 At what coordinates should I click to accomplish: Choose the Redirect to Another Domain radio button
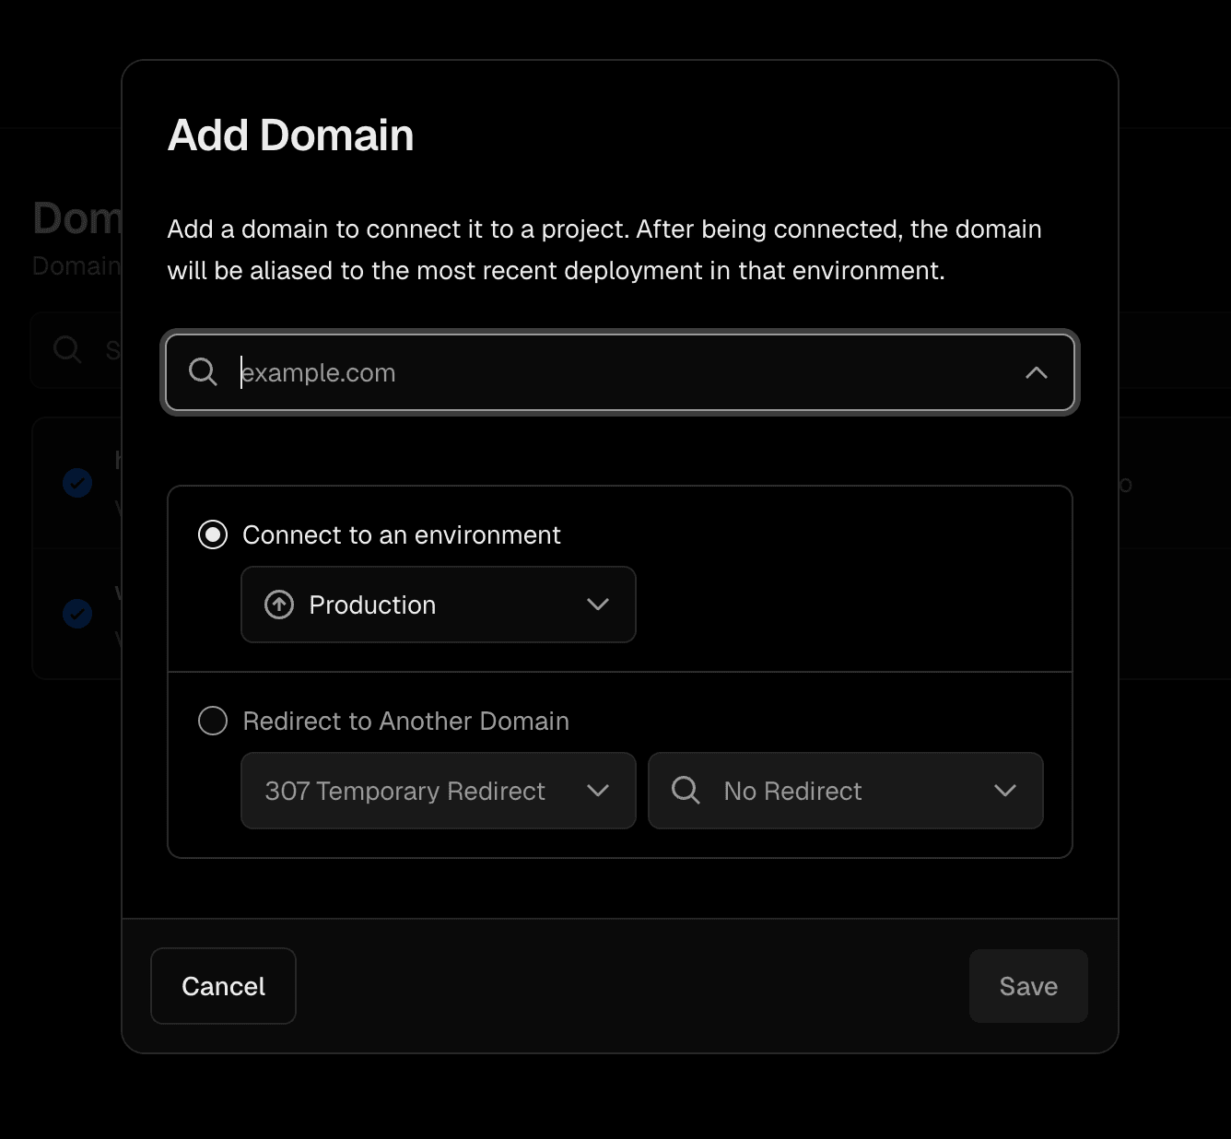coord(213,721)
